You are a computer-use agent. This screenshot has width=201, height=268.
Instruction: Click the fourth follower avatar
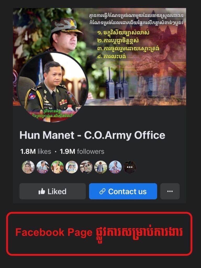(72, 167)
